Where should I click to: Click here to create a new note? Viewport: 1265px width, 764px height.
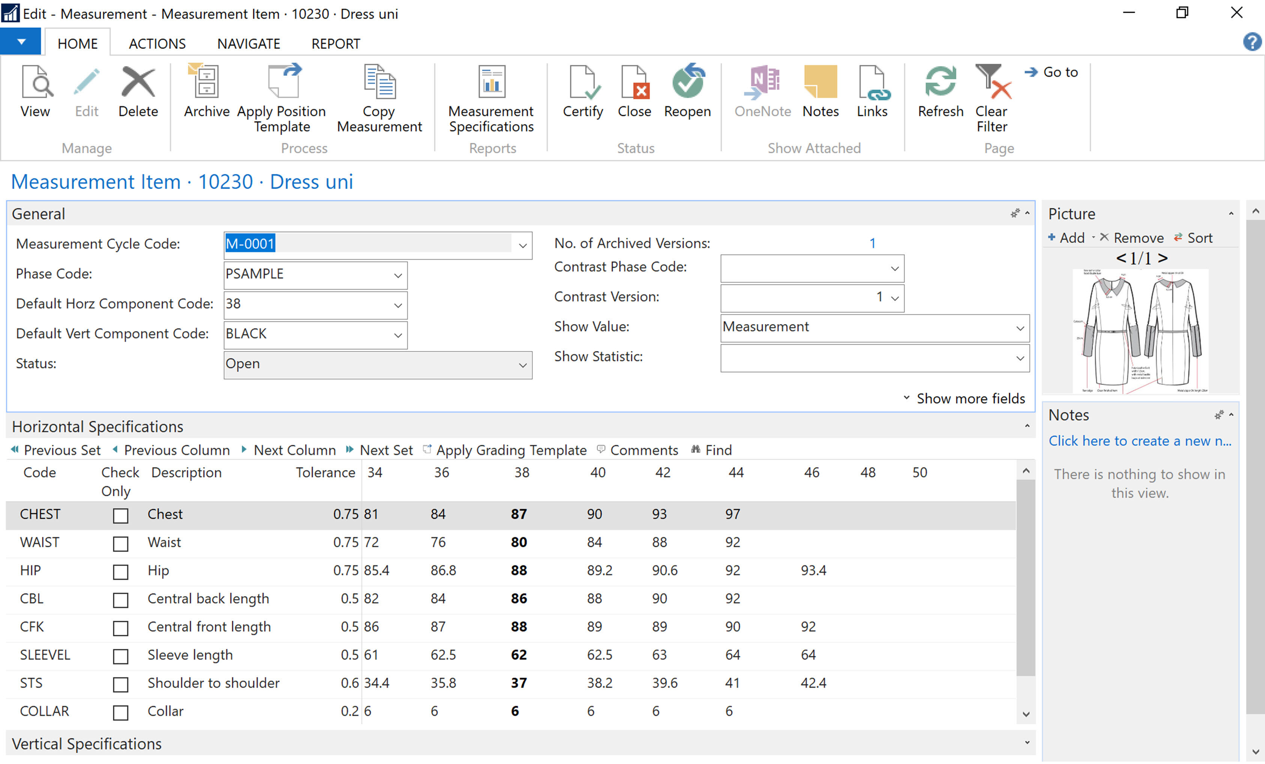coord(1140,441)
